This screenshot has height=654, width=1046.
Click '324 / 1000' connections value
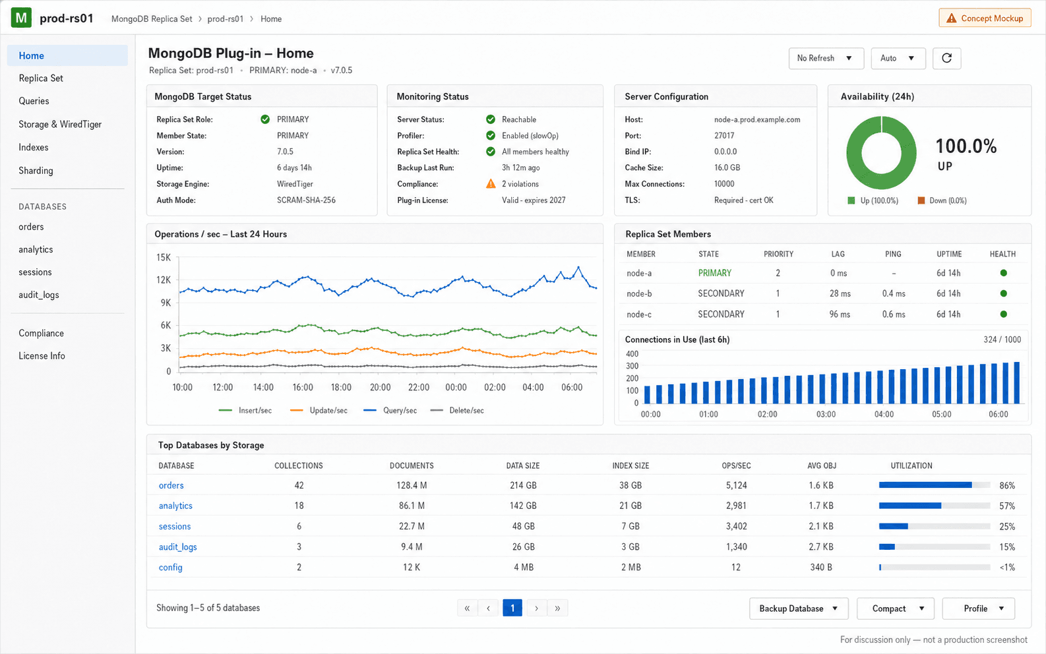coord(1002,340)
